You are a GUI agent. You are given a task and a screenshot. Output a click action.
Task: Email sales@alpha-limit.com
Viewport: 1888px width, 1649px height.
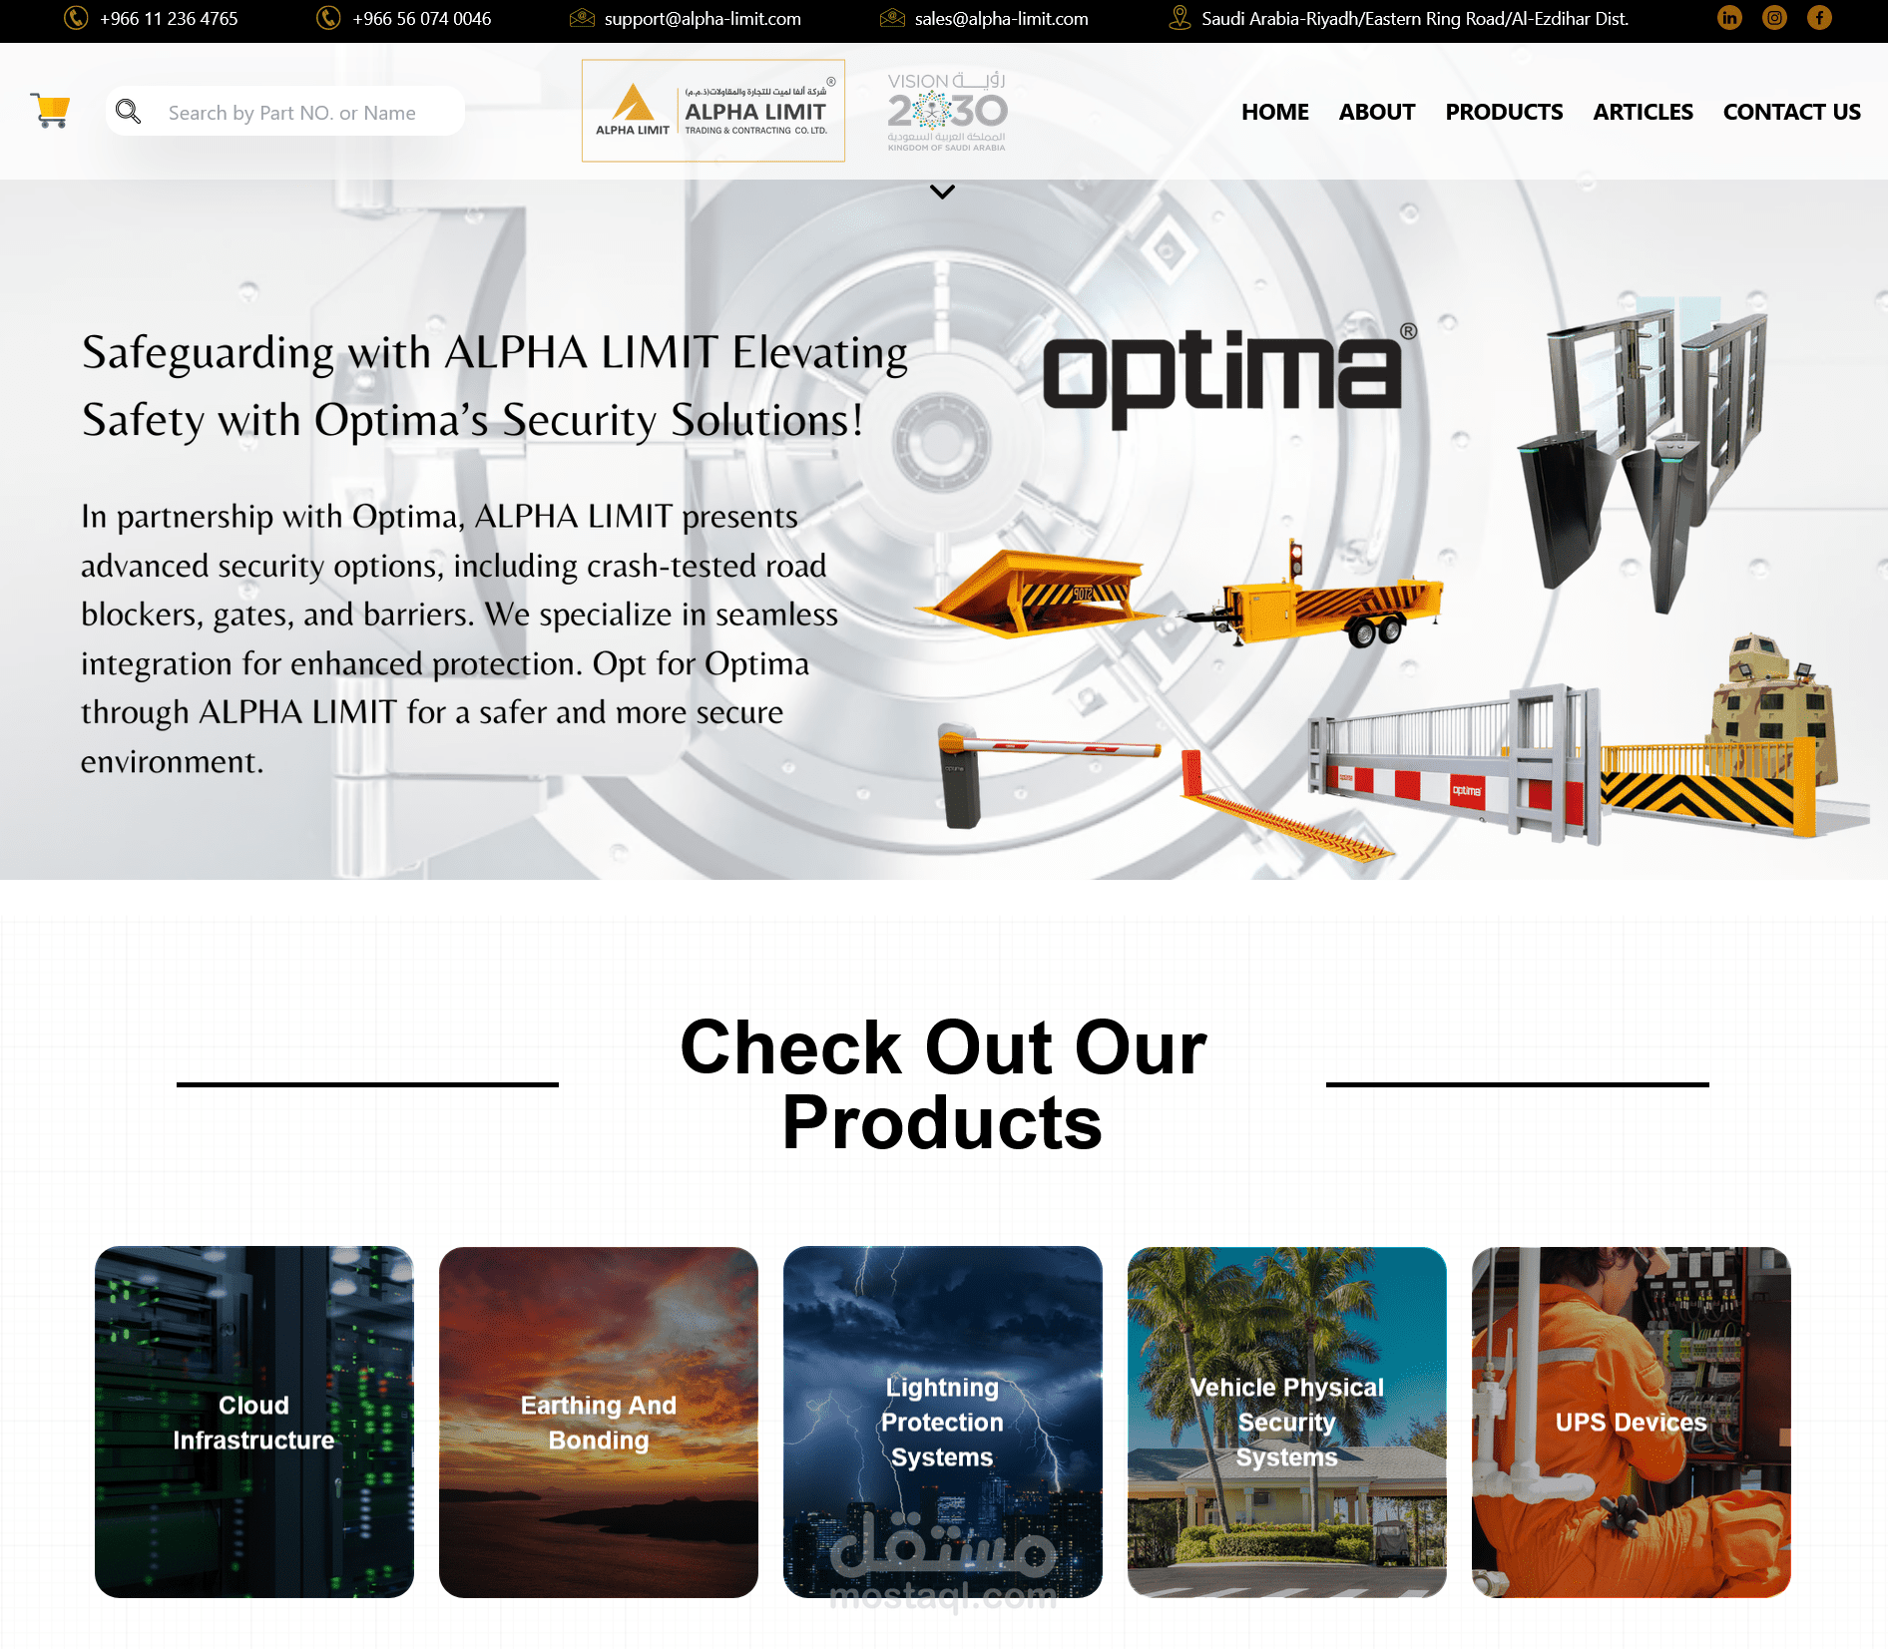click(1001, 18)
